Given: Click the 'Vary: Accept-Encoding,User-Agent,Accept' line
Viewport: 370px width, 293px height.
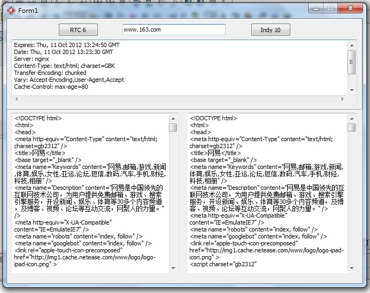Looking at the screenshot, I should (69, 80).
